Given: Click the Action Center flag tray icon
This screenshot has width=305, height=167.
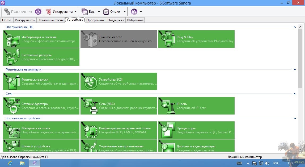Looking at the screenshot, I should (254, 163).
